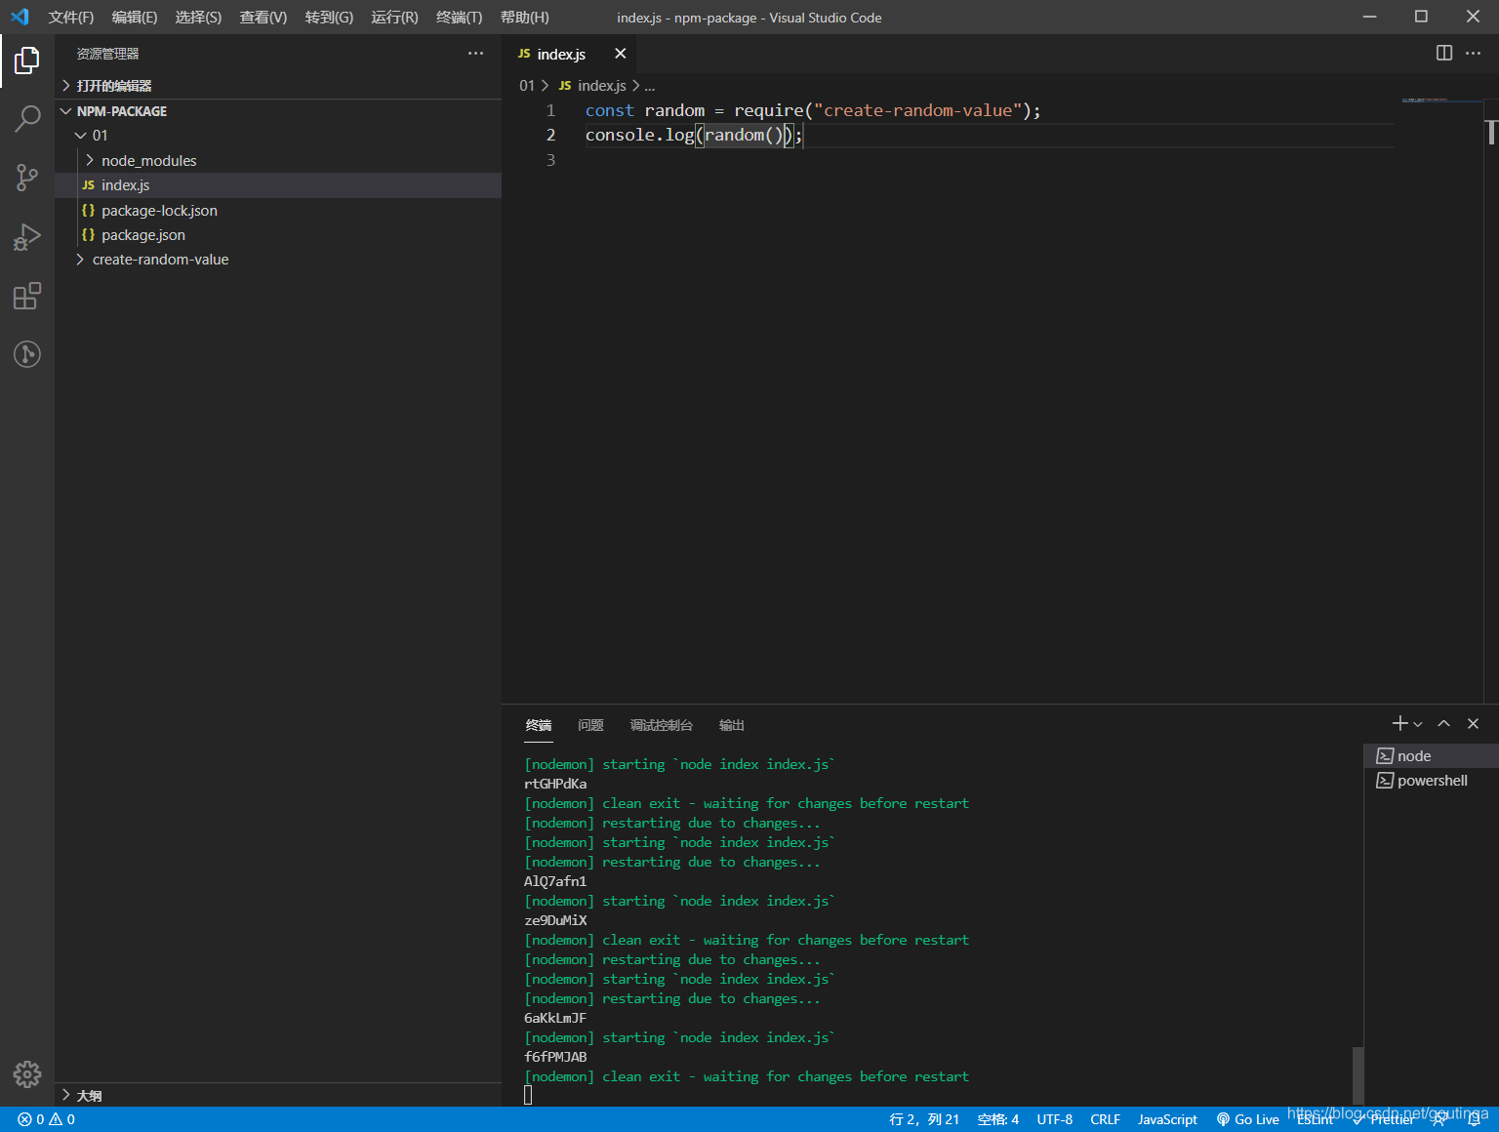Close the index.js editor tab
Image resolution: width=1499 pixels, height=1132 pixels.
620,54
